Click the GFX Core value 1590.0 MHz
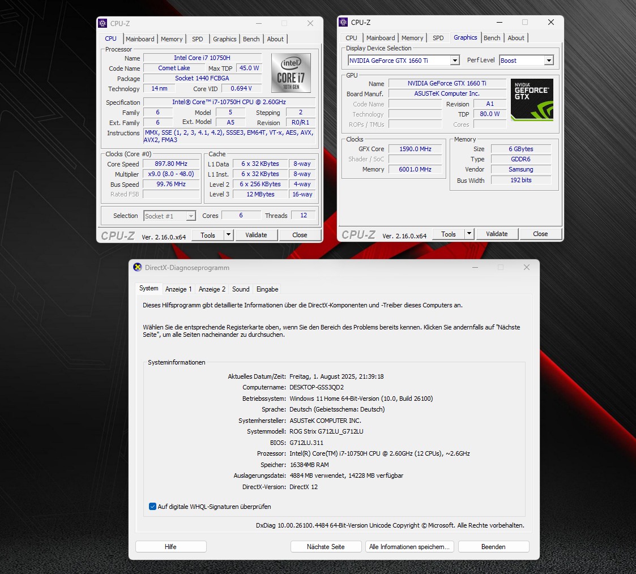Screen dimensions: 636x574 [x=415, y=149]
